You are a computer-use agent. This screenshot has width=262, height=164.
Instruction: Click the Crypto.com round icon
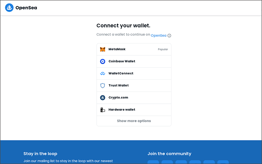(103, 98)
